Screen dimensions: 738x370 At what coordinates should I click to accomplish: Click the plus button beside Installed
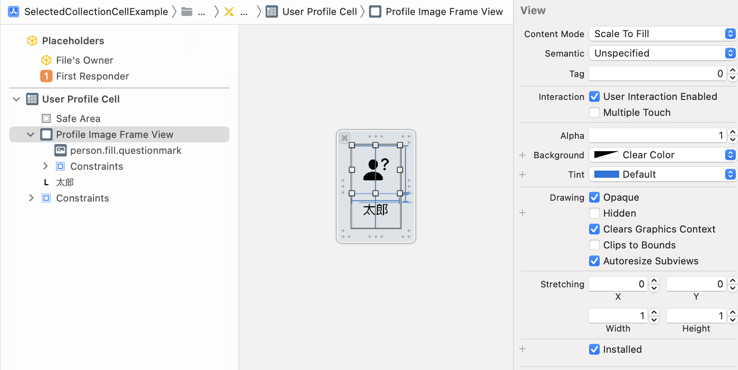(522, 349)
